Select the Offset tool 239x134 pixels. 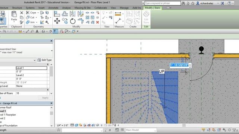pyautogui.click(x=65, y=14)
